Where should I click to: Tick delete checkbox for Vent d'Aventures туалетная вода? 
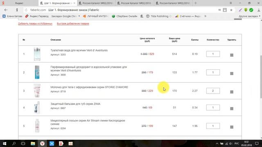[x=232, y=55]
